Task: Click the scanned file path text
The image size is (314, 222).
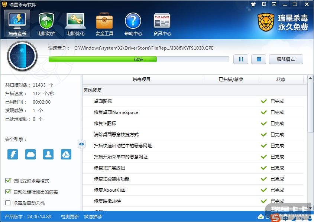Action: point(144,48)
